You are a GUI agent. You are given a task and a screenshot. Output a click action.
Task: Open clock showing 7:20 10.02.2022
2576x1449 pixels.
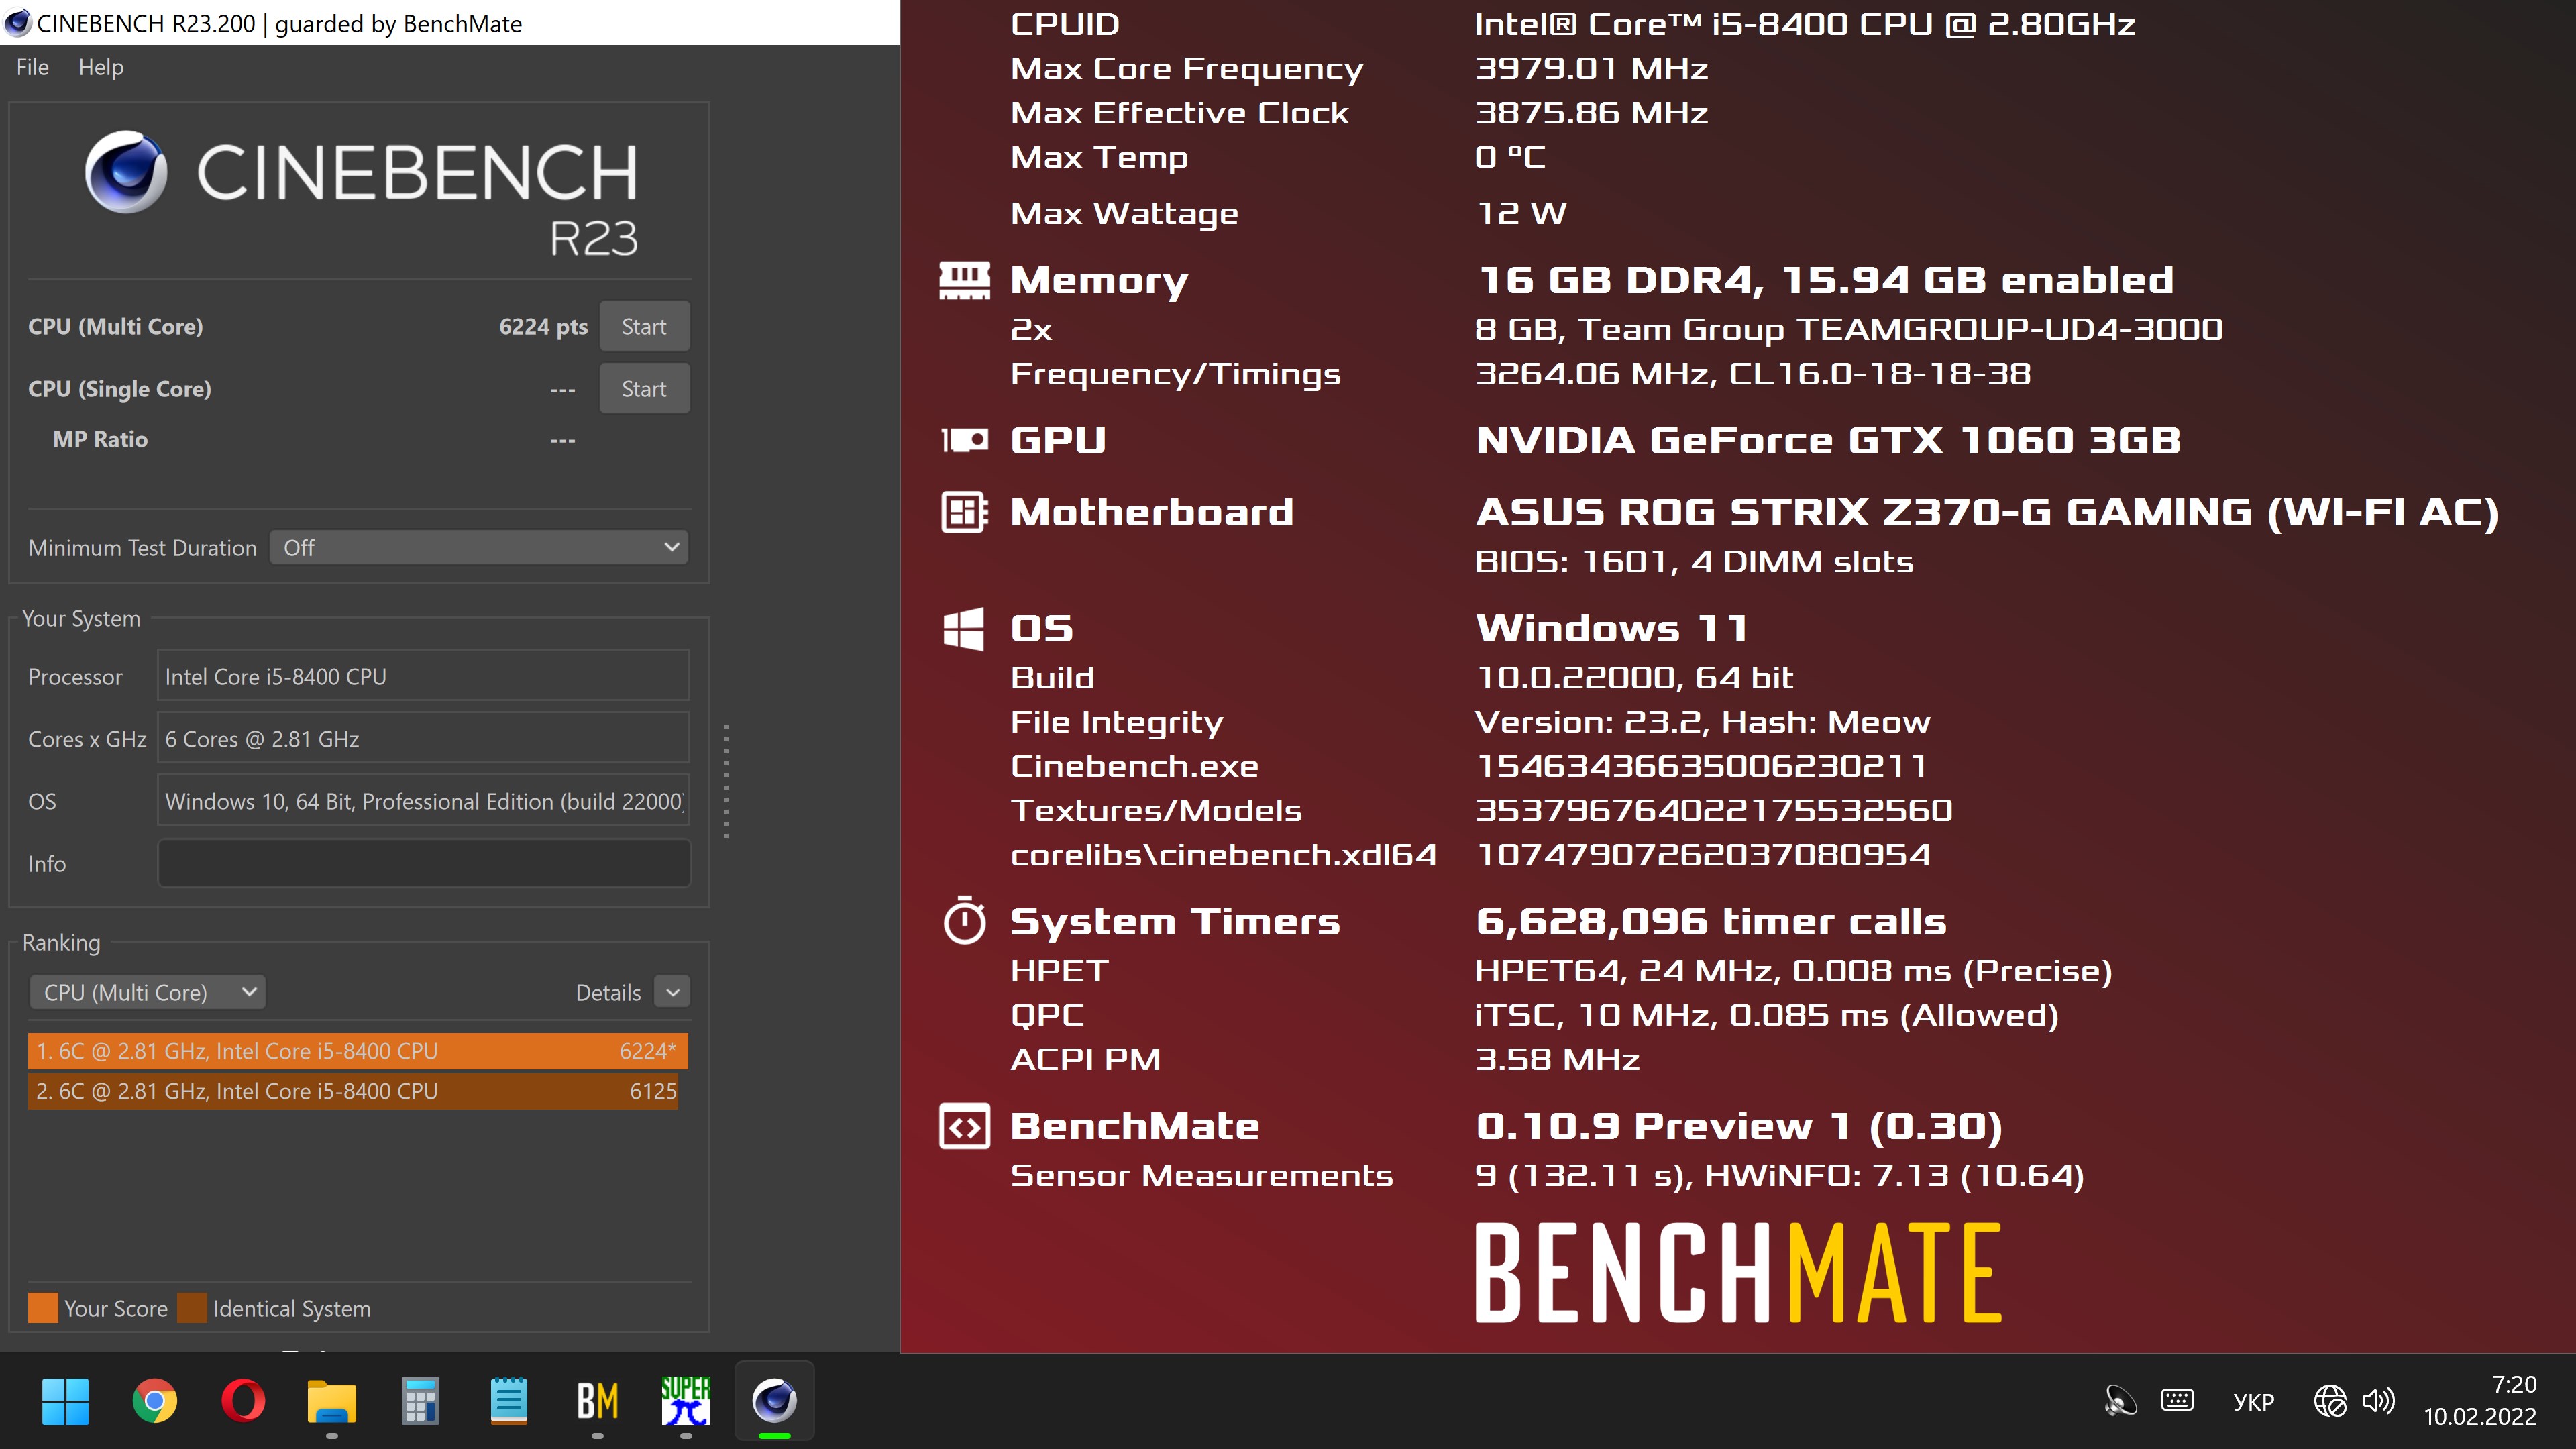2480,1400
